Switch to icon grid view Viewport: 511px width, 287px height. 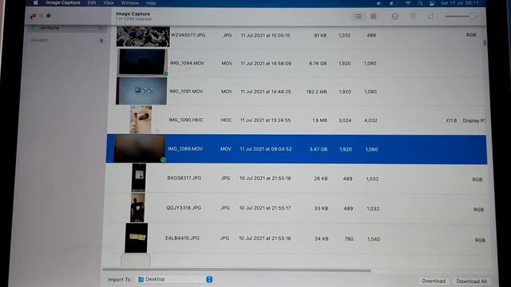(x=374, y=16)
